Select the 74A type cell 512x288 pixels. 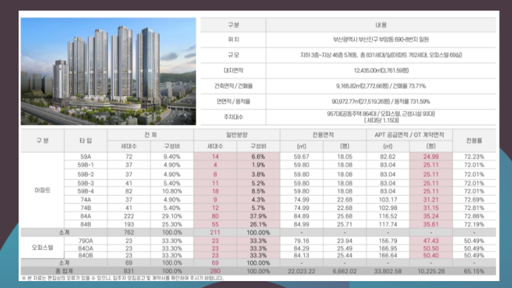click(85, 200)
